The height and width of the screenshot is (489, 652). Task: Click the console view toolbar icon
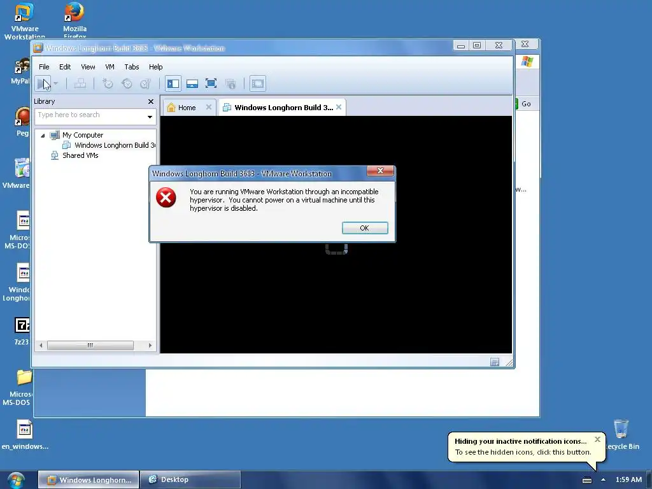click(258, 83)
